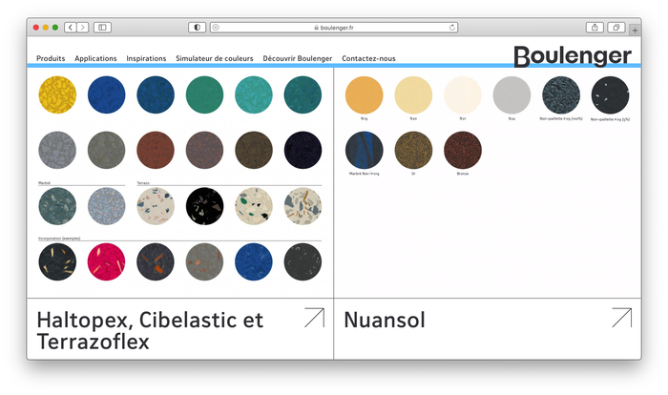
Task: Select the Noir+paillette (100%) swatch
Action: pyautogui.click(x=561, y=95)
